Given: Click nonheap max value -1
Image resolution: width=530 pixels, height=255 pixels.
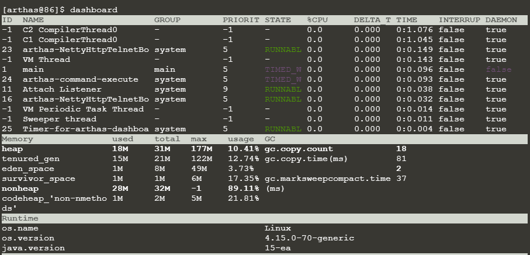Looking at the screenshot, I should point(196,188).
